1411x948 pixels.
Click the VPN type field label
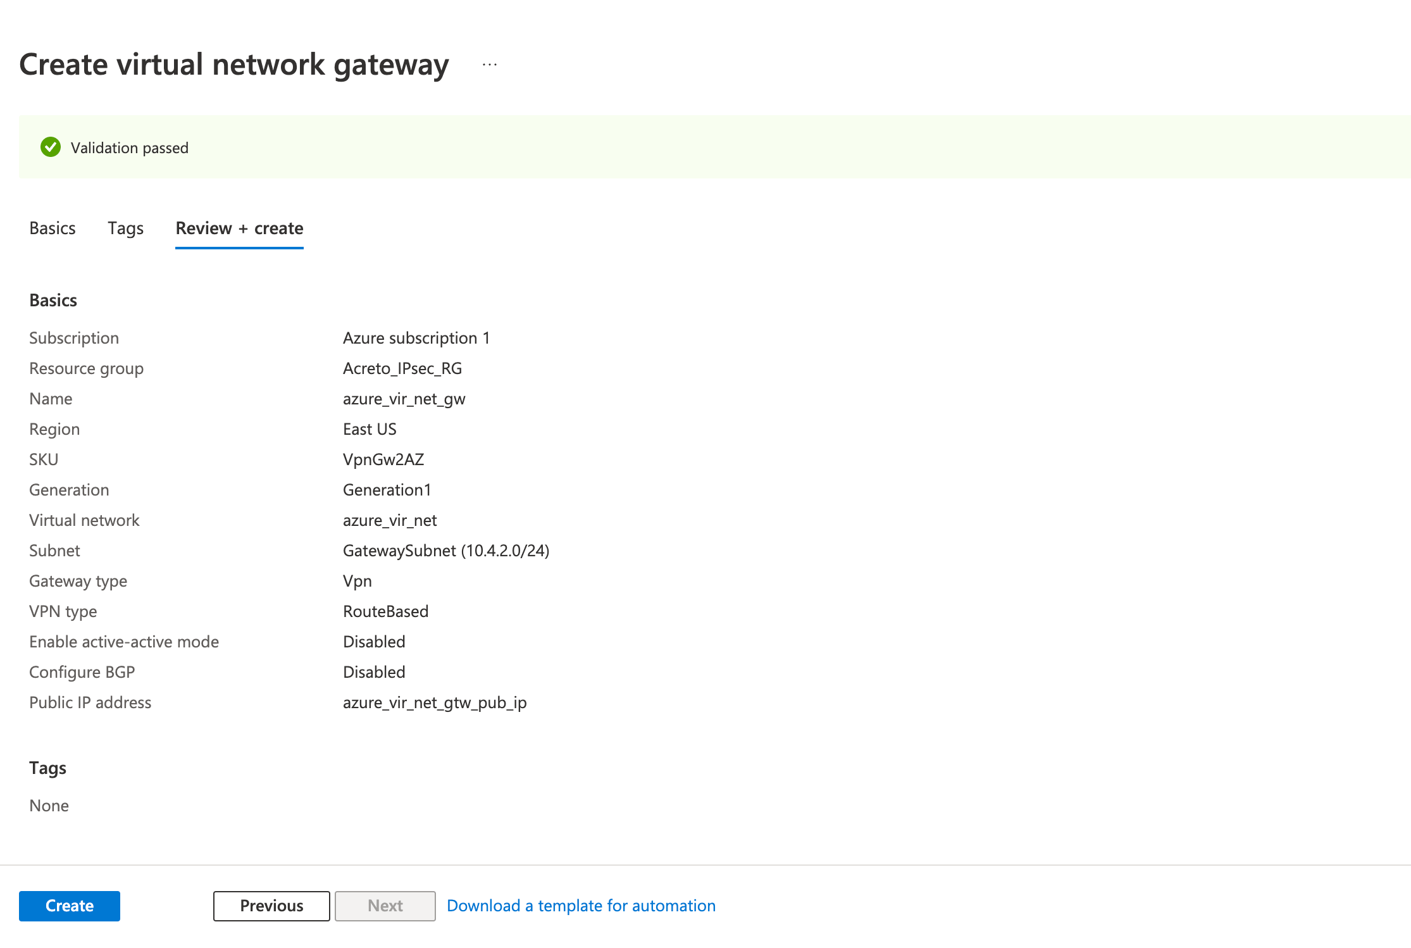[x=63, y=611]
